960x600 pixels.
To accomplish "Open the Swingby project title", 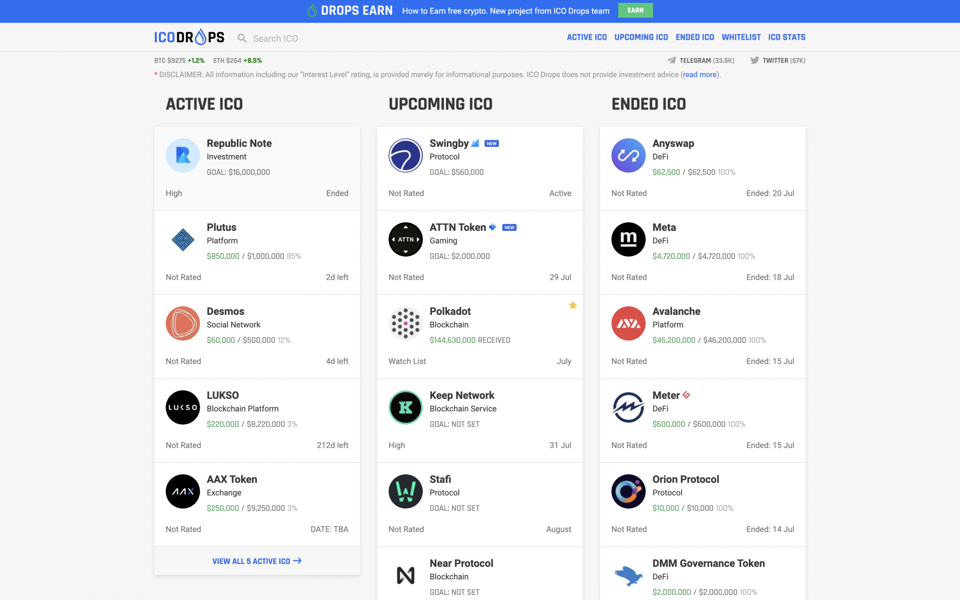I will click(x=449, y=143).
